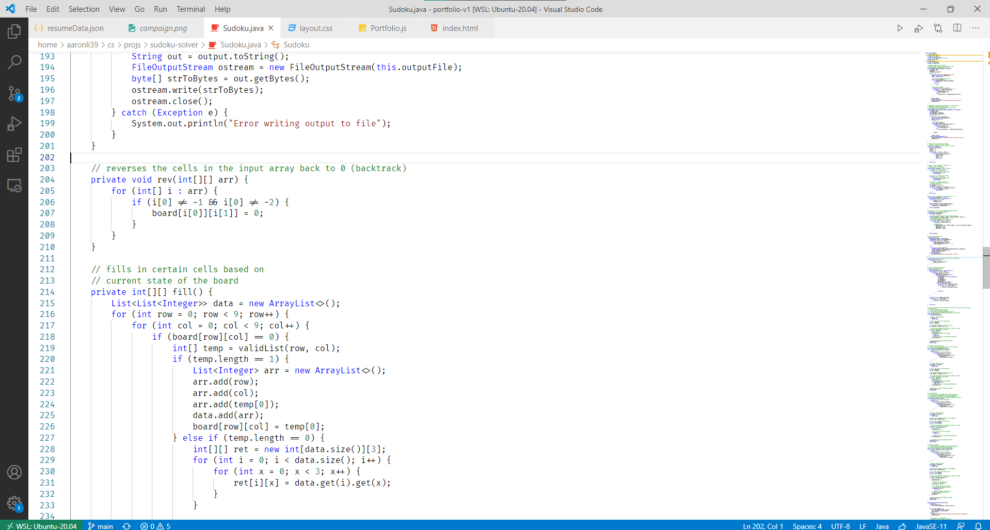Expand the sudoku-solver breadcrumb
The width and height of the screenshot is (990, 530).
[174, 45]
